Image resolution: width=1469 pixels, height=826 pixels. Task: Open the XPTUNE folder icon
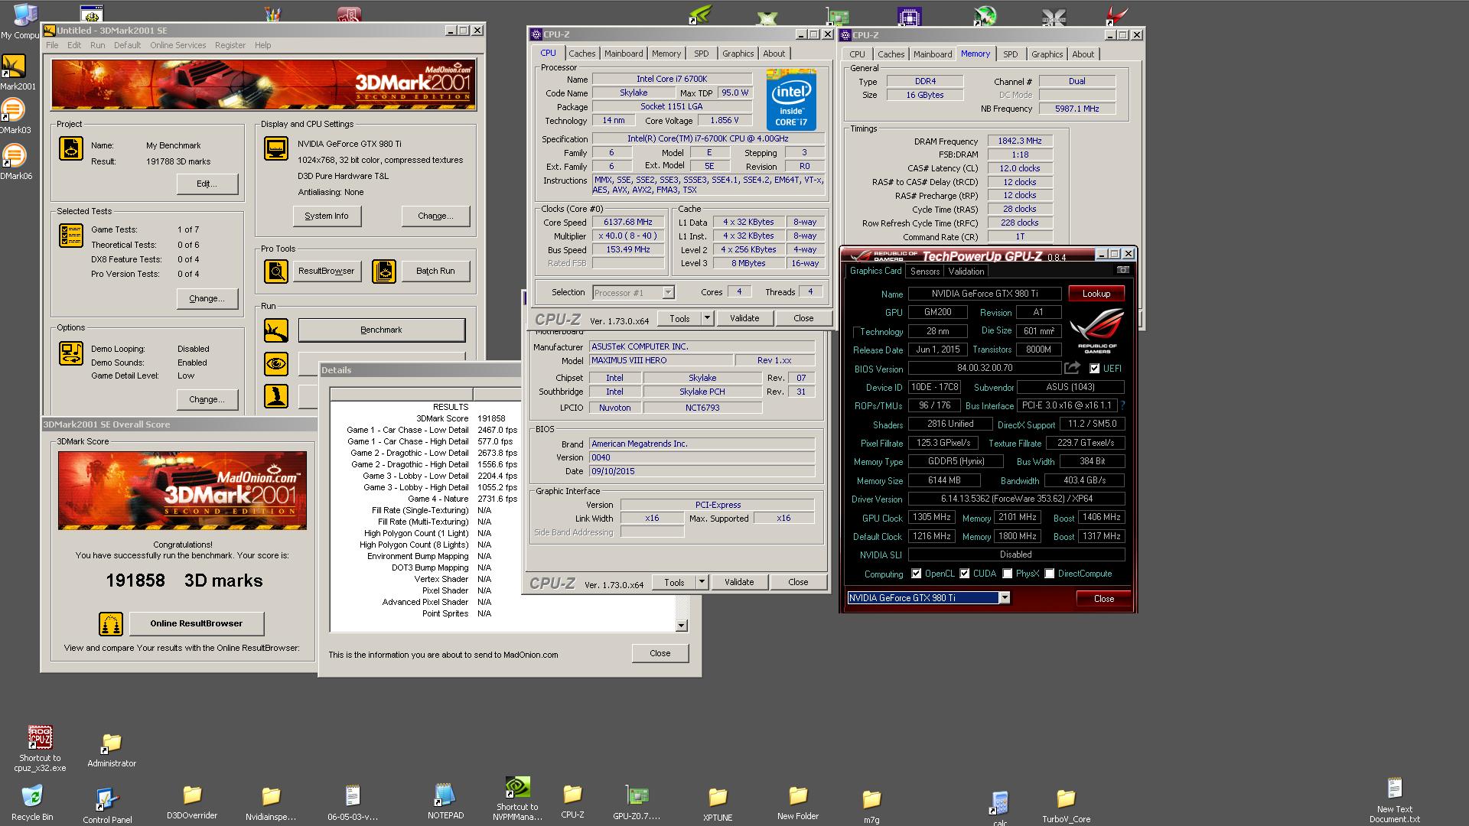click(717, 797)
